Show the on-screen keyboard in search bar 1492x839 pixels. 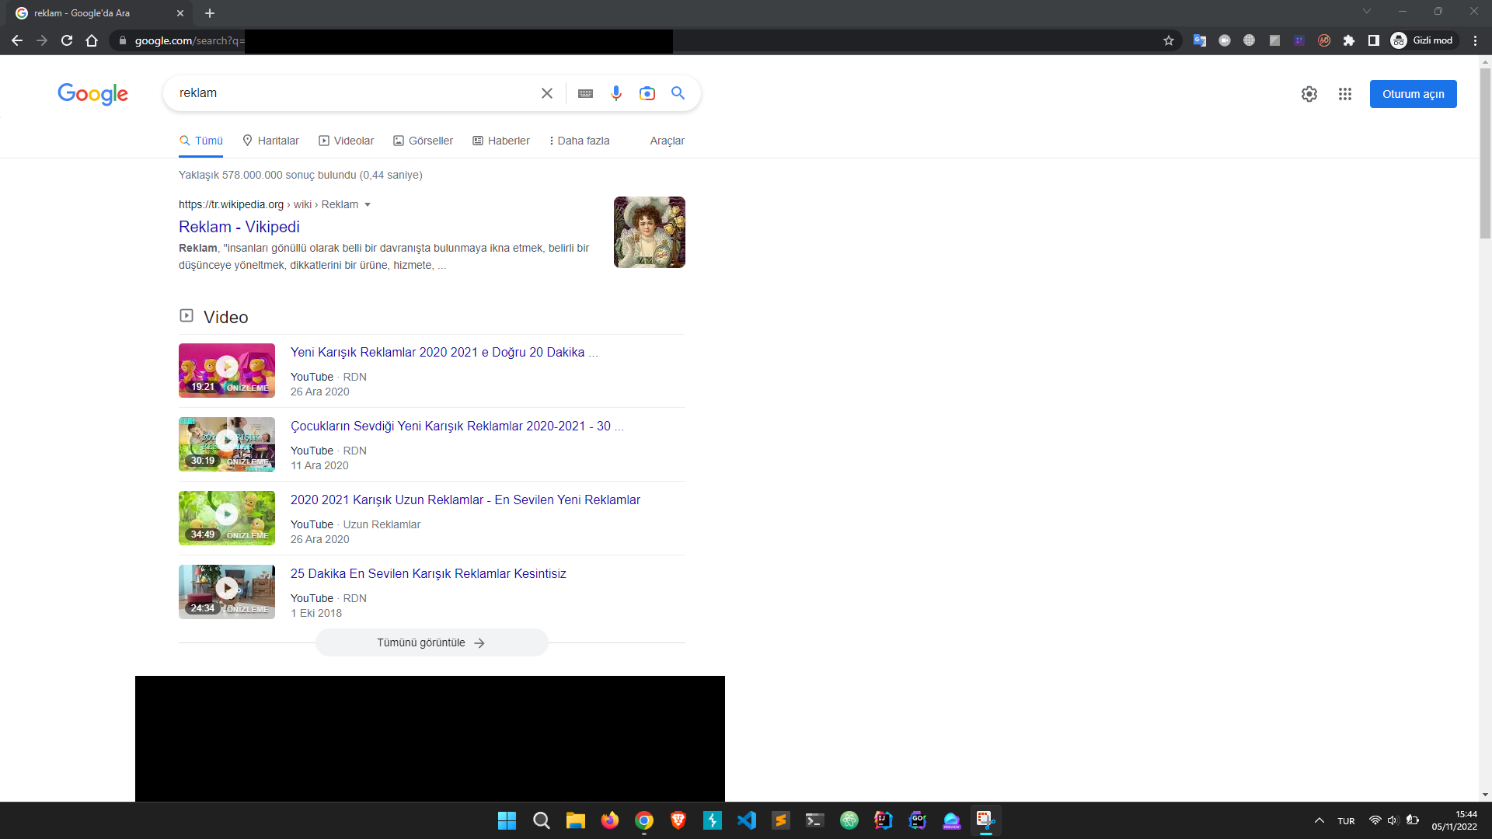point(585,92)
